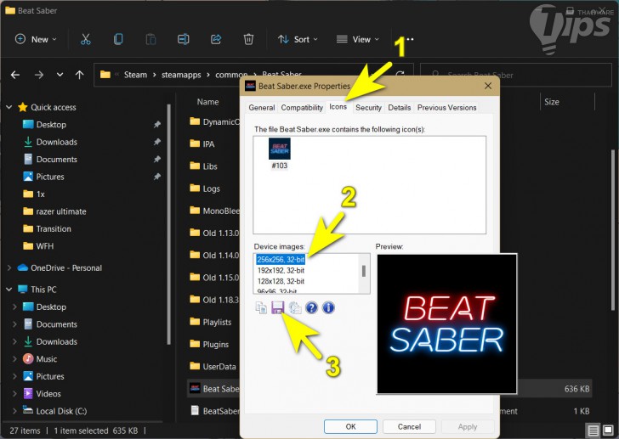Screen dimensions: 619x439
Task: Click the Rename icon in Explorer toolbar
Action: point(183,39)
